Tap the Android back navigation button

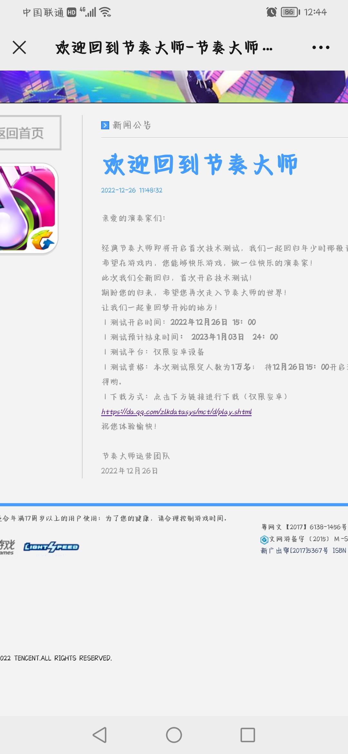[100, 735]
